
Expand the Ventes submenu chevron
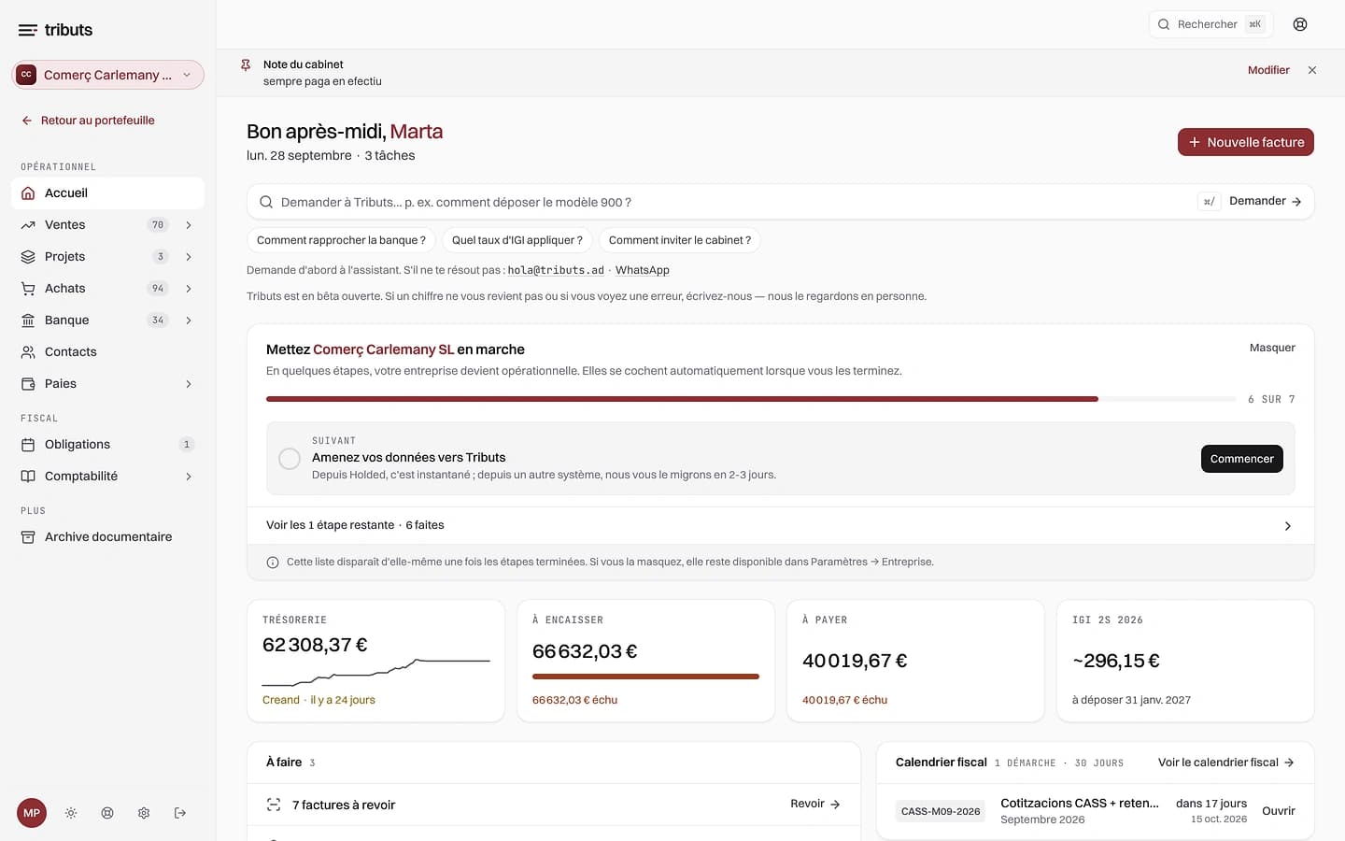coord(189,225)
